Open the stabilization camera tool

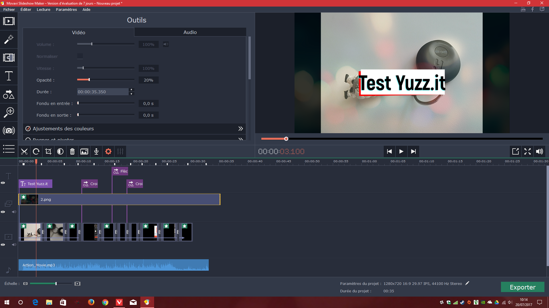pyautogui.click(x=9, y=131)
